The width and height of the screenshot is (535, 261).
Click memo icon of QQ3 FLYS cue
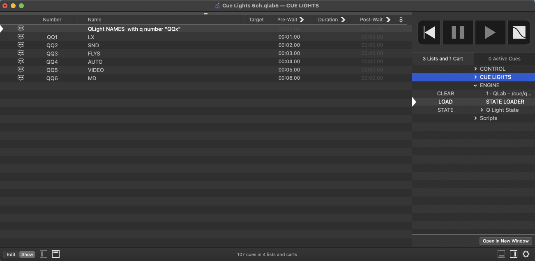[x=21, y=53]
